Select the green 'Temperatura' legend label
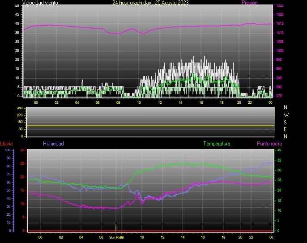 tap(217, 144)
